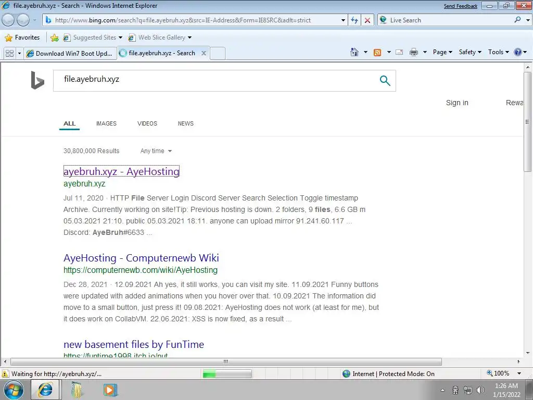This screenshot has width=533, height=400.
Task: Expand the Home button dropdown arrow
Action: (x=365, y=52)
